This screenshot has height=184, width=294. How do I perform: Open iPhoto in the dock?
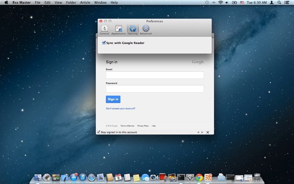(x=172, y=177)
